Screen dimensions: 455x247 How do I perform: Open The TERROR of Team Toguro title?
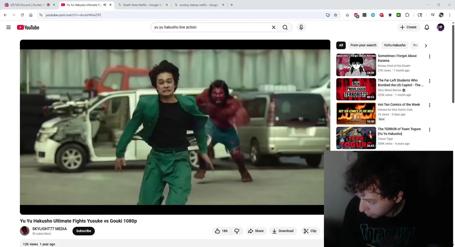tap(399, 131)
